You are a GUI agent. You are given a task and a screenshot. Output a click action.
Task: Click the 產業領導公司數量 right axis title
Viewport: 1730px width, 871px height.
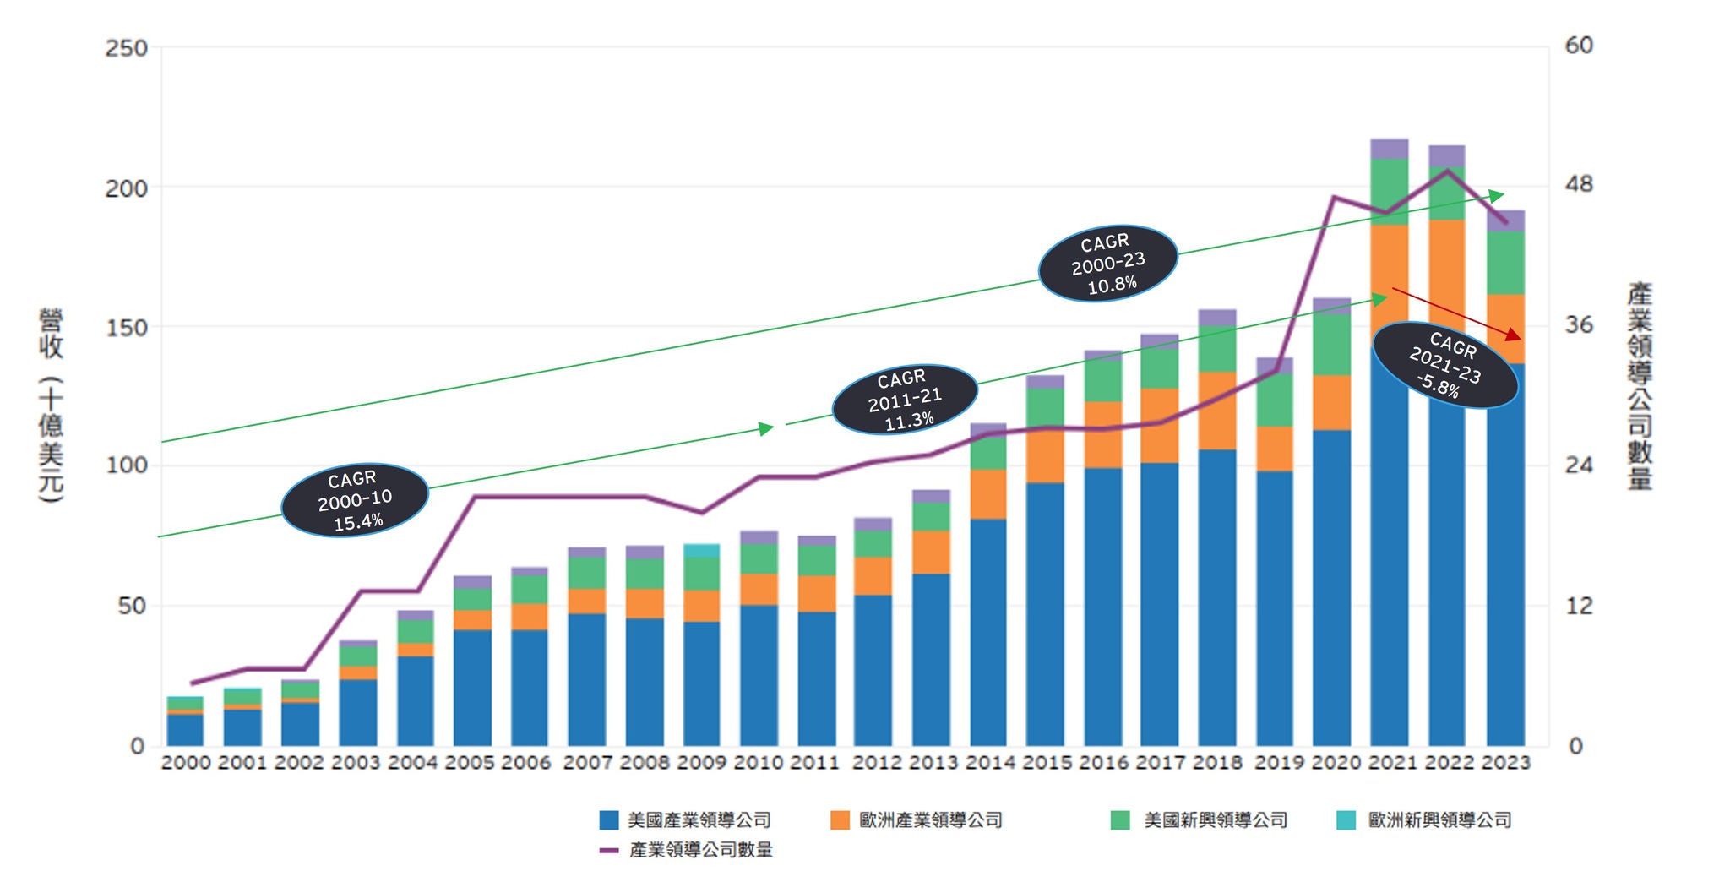tap(1639, 386)
